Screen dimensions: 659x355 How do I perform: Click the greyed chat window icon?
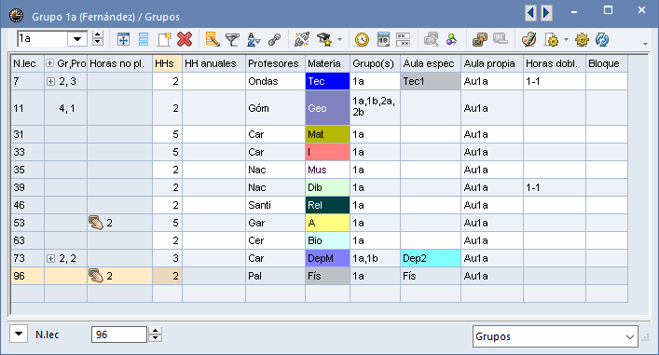pos(501,39)
